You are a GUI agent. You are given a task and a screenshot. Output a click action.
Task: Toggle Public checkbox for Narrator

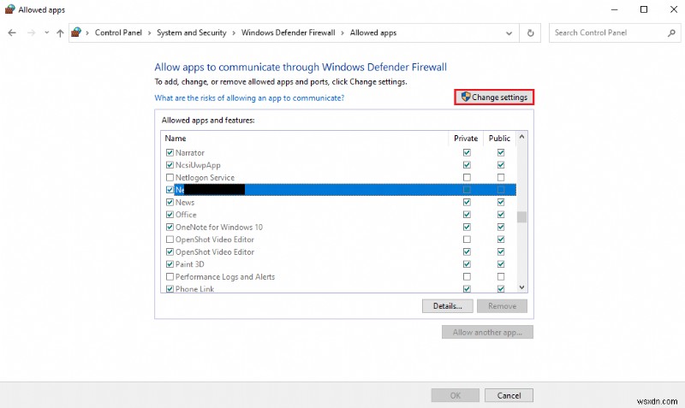[x=501, y=153]
